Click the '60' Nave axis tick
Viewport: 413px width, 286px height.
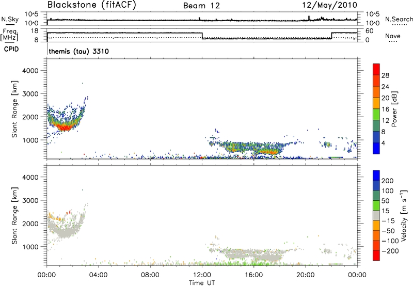point(370,31)
